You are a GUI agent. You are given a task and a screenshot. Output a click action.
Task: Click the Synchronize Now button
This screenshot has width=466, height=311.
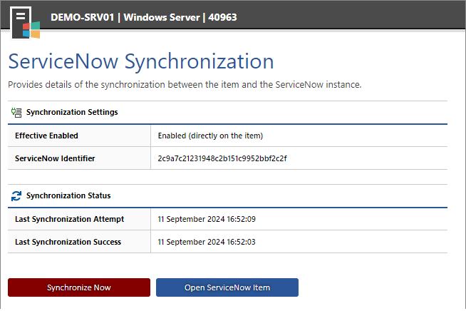79,287
